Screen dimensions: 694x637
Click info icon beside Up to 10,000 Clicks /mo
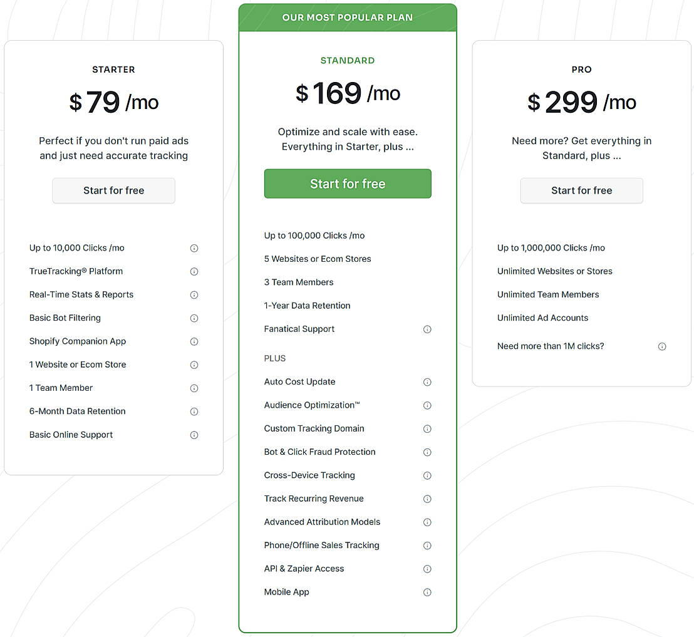pos(194,248)
